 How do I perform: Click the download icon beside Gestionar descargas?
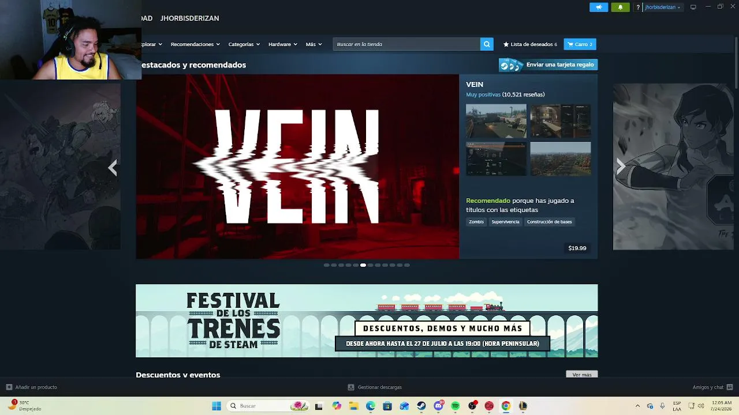(x=351, y=387)
